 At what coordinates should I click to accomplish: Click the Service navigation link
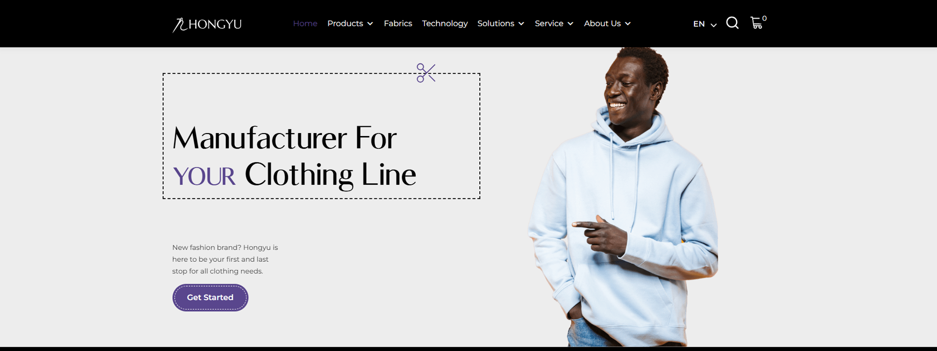(549, 23)
